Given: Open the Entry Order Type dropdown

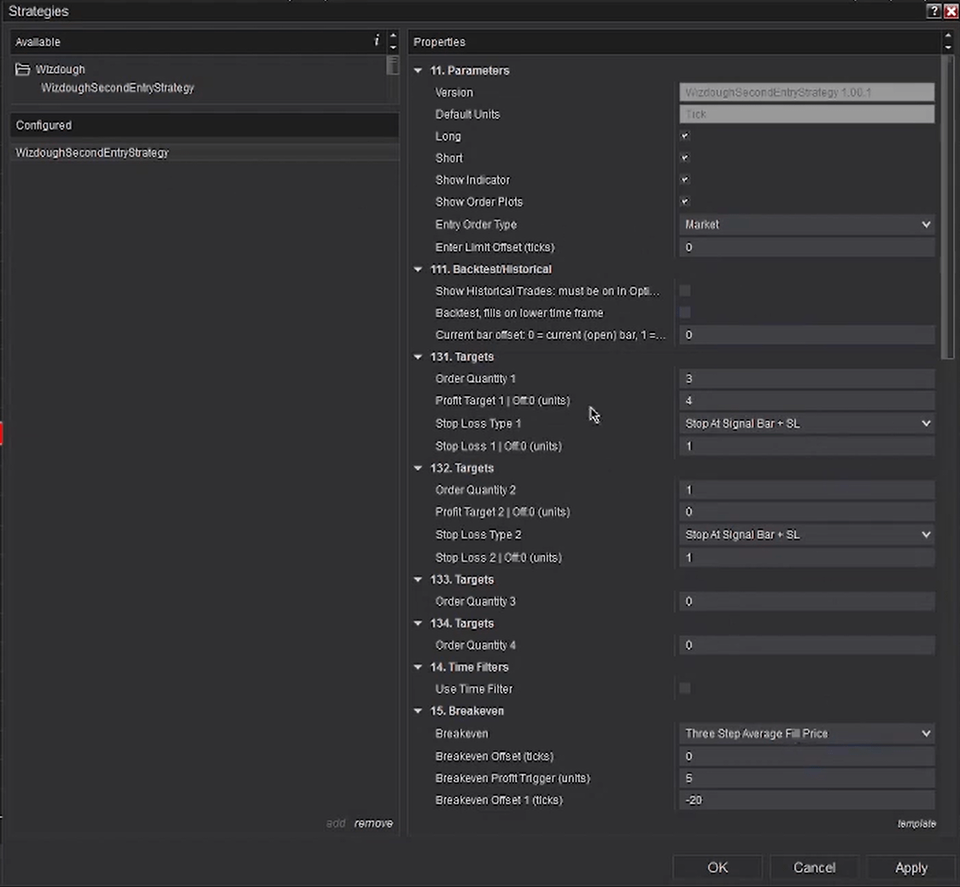Looking at the screenshot, I should (x=807, y=225).
